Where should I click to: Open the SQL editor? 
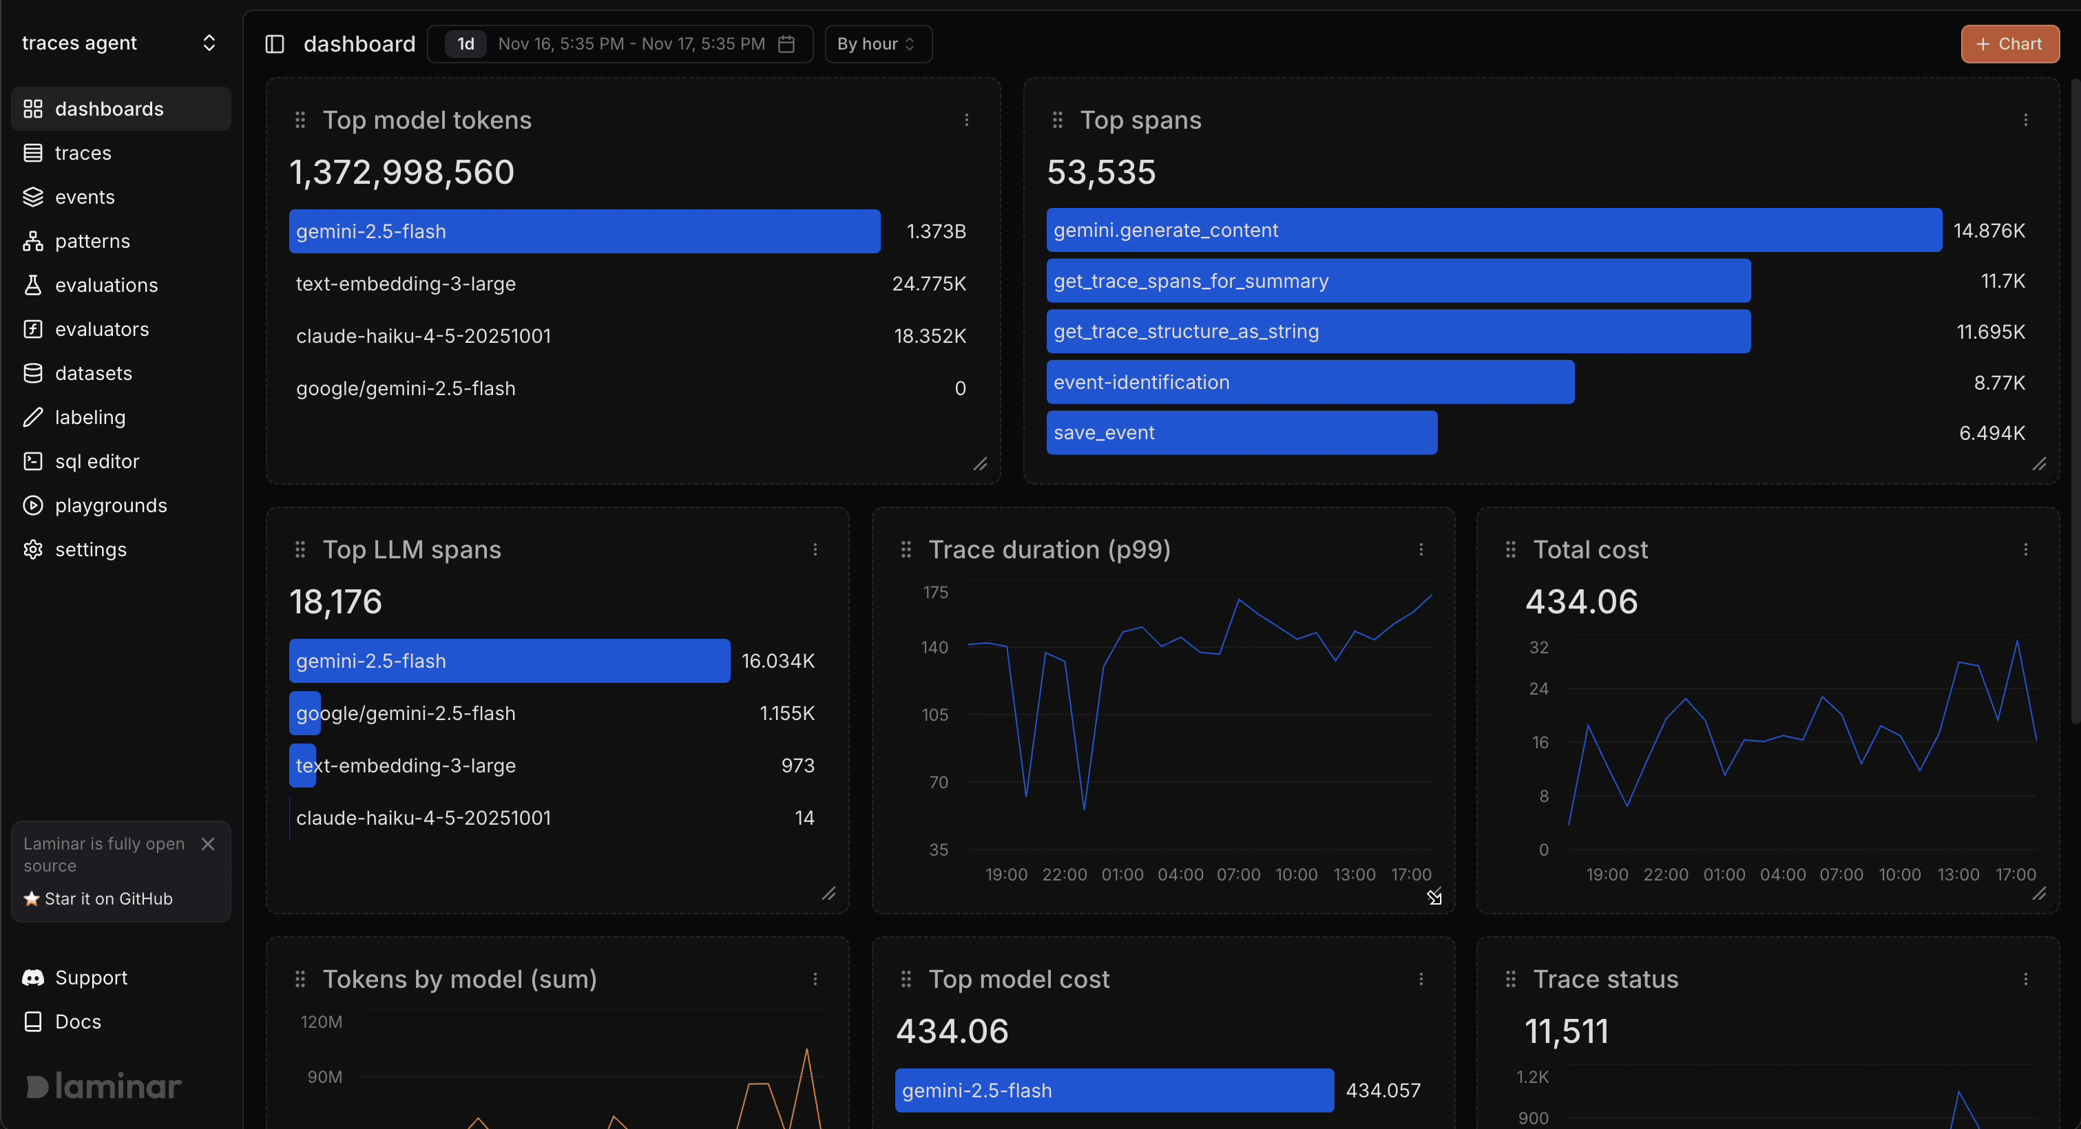click(97, 461)
